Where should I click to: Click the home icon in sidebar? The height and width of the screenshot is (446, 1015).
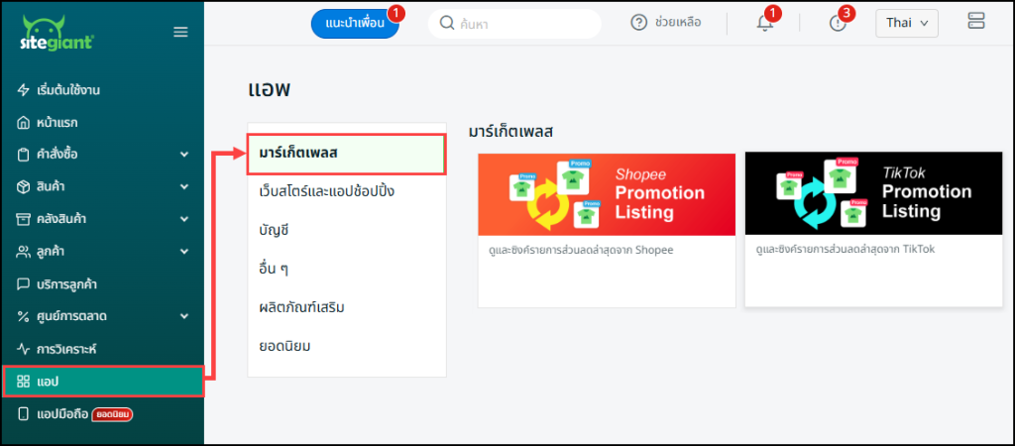tap(24, 123)
